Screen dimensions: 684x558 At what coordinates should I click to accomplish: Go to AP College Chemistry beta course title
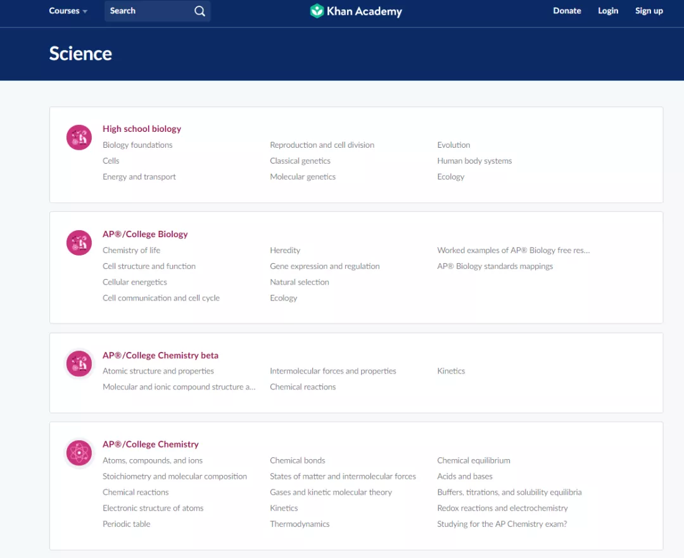tap(160, 355)
